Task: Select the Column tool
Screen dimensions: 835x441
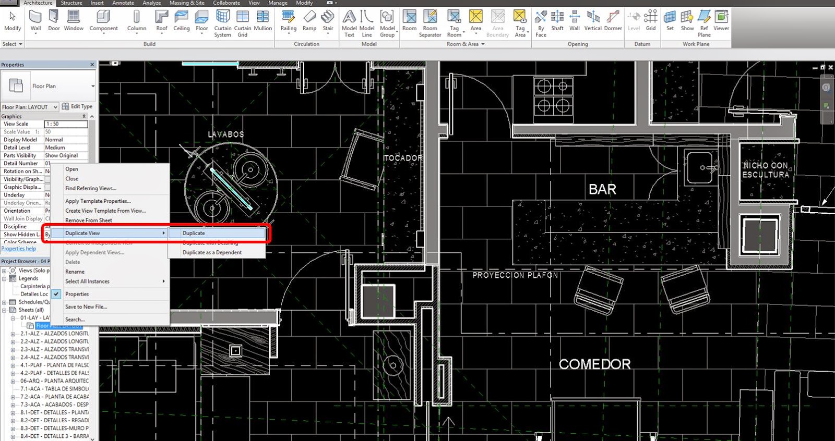Action: (x=137, y=23)
